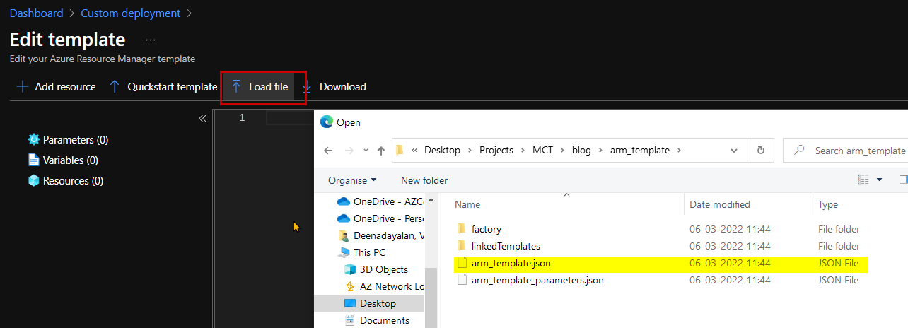Image resolution: width=908 pixels, height=328 pixels.
Task: Open the Organise dropdown menu
Action: [352, 180]
